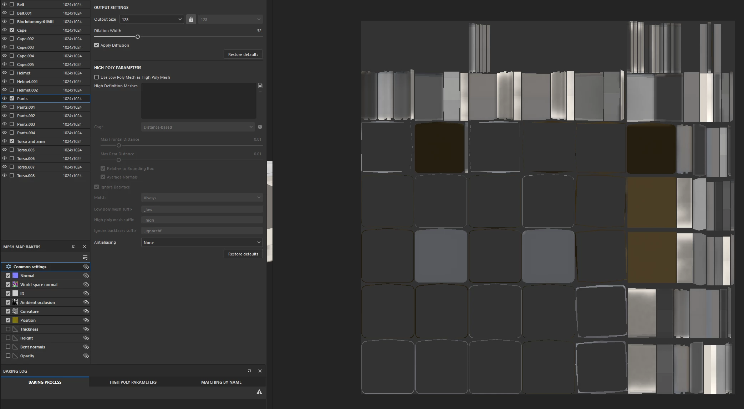Expand the Antialiasing dropdown
The height and width of the screenshot is (409, 744).
202,242
